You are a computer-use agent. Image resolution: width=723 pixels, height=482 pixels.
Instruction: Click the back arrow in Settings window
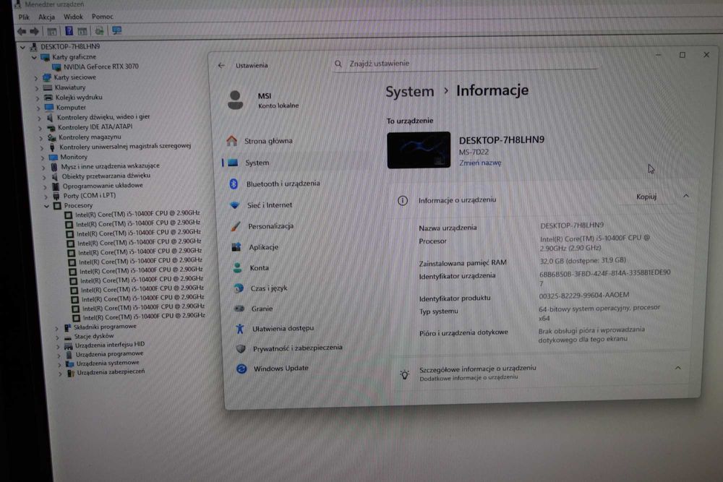click(221, 66)
